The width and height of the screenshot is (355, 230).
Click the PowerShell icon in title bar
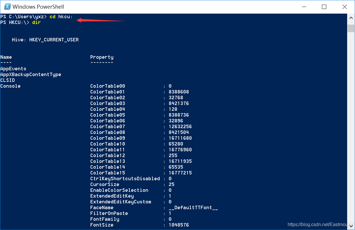pyautogui.click(x=7, y=7)
